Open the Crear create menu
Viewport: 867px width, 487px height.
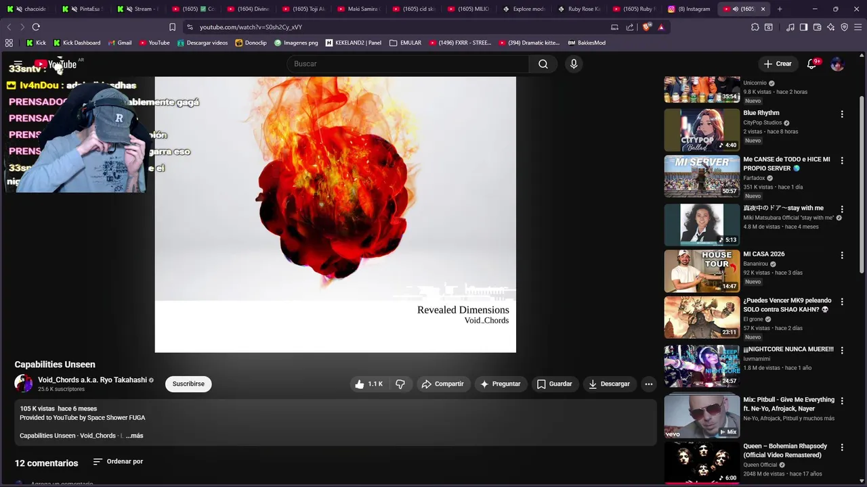pyautogui.click(x=778, y=64)
